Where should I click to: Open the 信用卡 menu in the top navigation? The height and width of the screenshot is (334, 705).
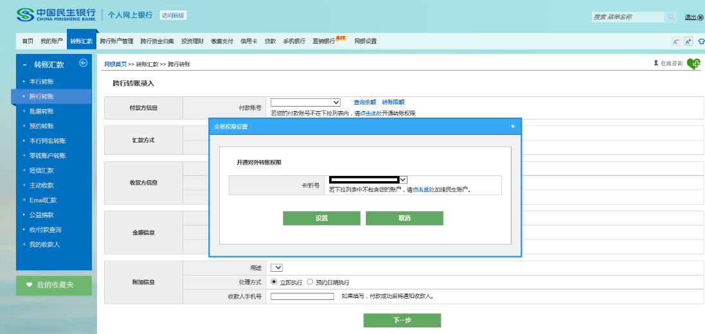(x=249, y=41)
